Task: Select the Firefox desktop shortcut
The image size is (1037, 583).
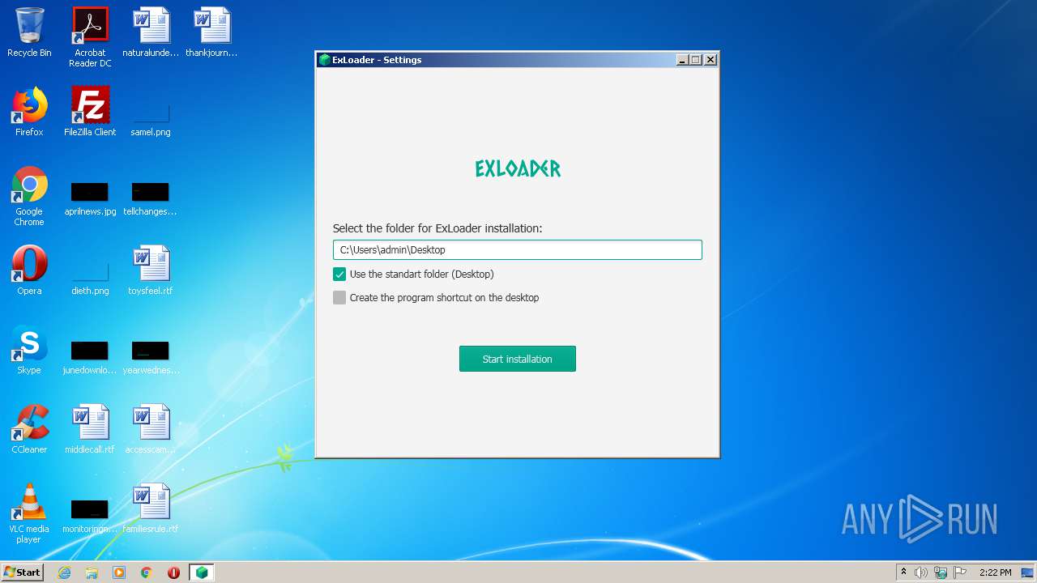Action: [x=29, y=112]
